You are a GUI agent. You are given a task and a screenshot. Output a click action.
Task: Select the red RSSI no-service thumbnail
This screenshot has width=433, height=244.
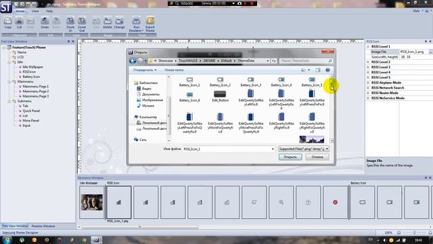coord(336,202)
